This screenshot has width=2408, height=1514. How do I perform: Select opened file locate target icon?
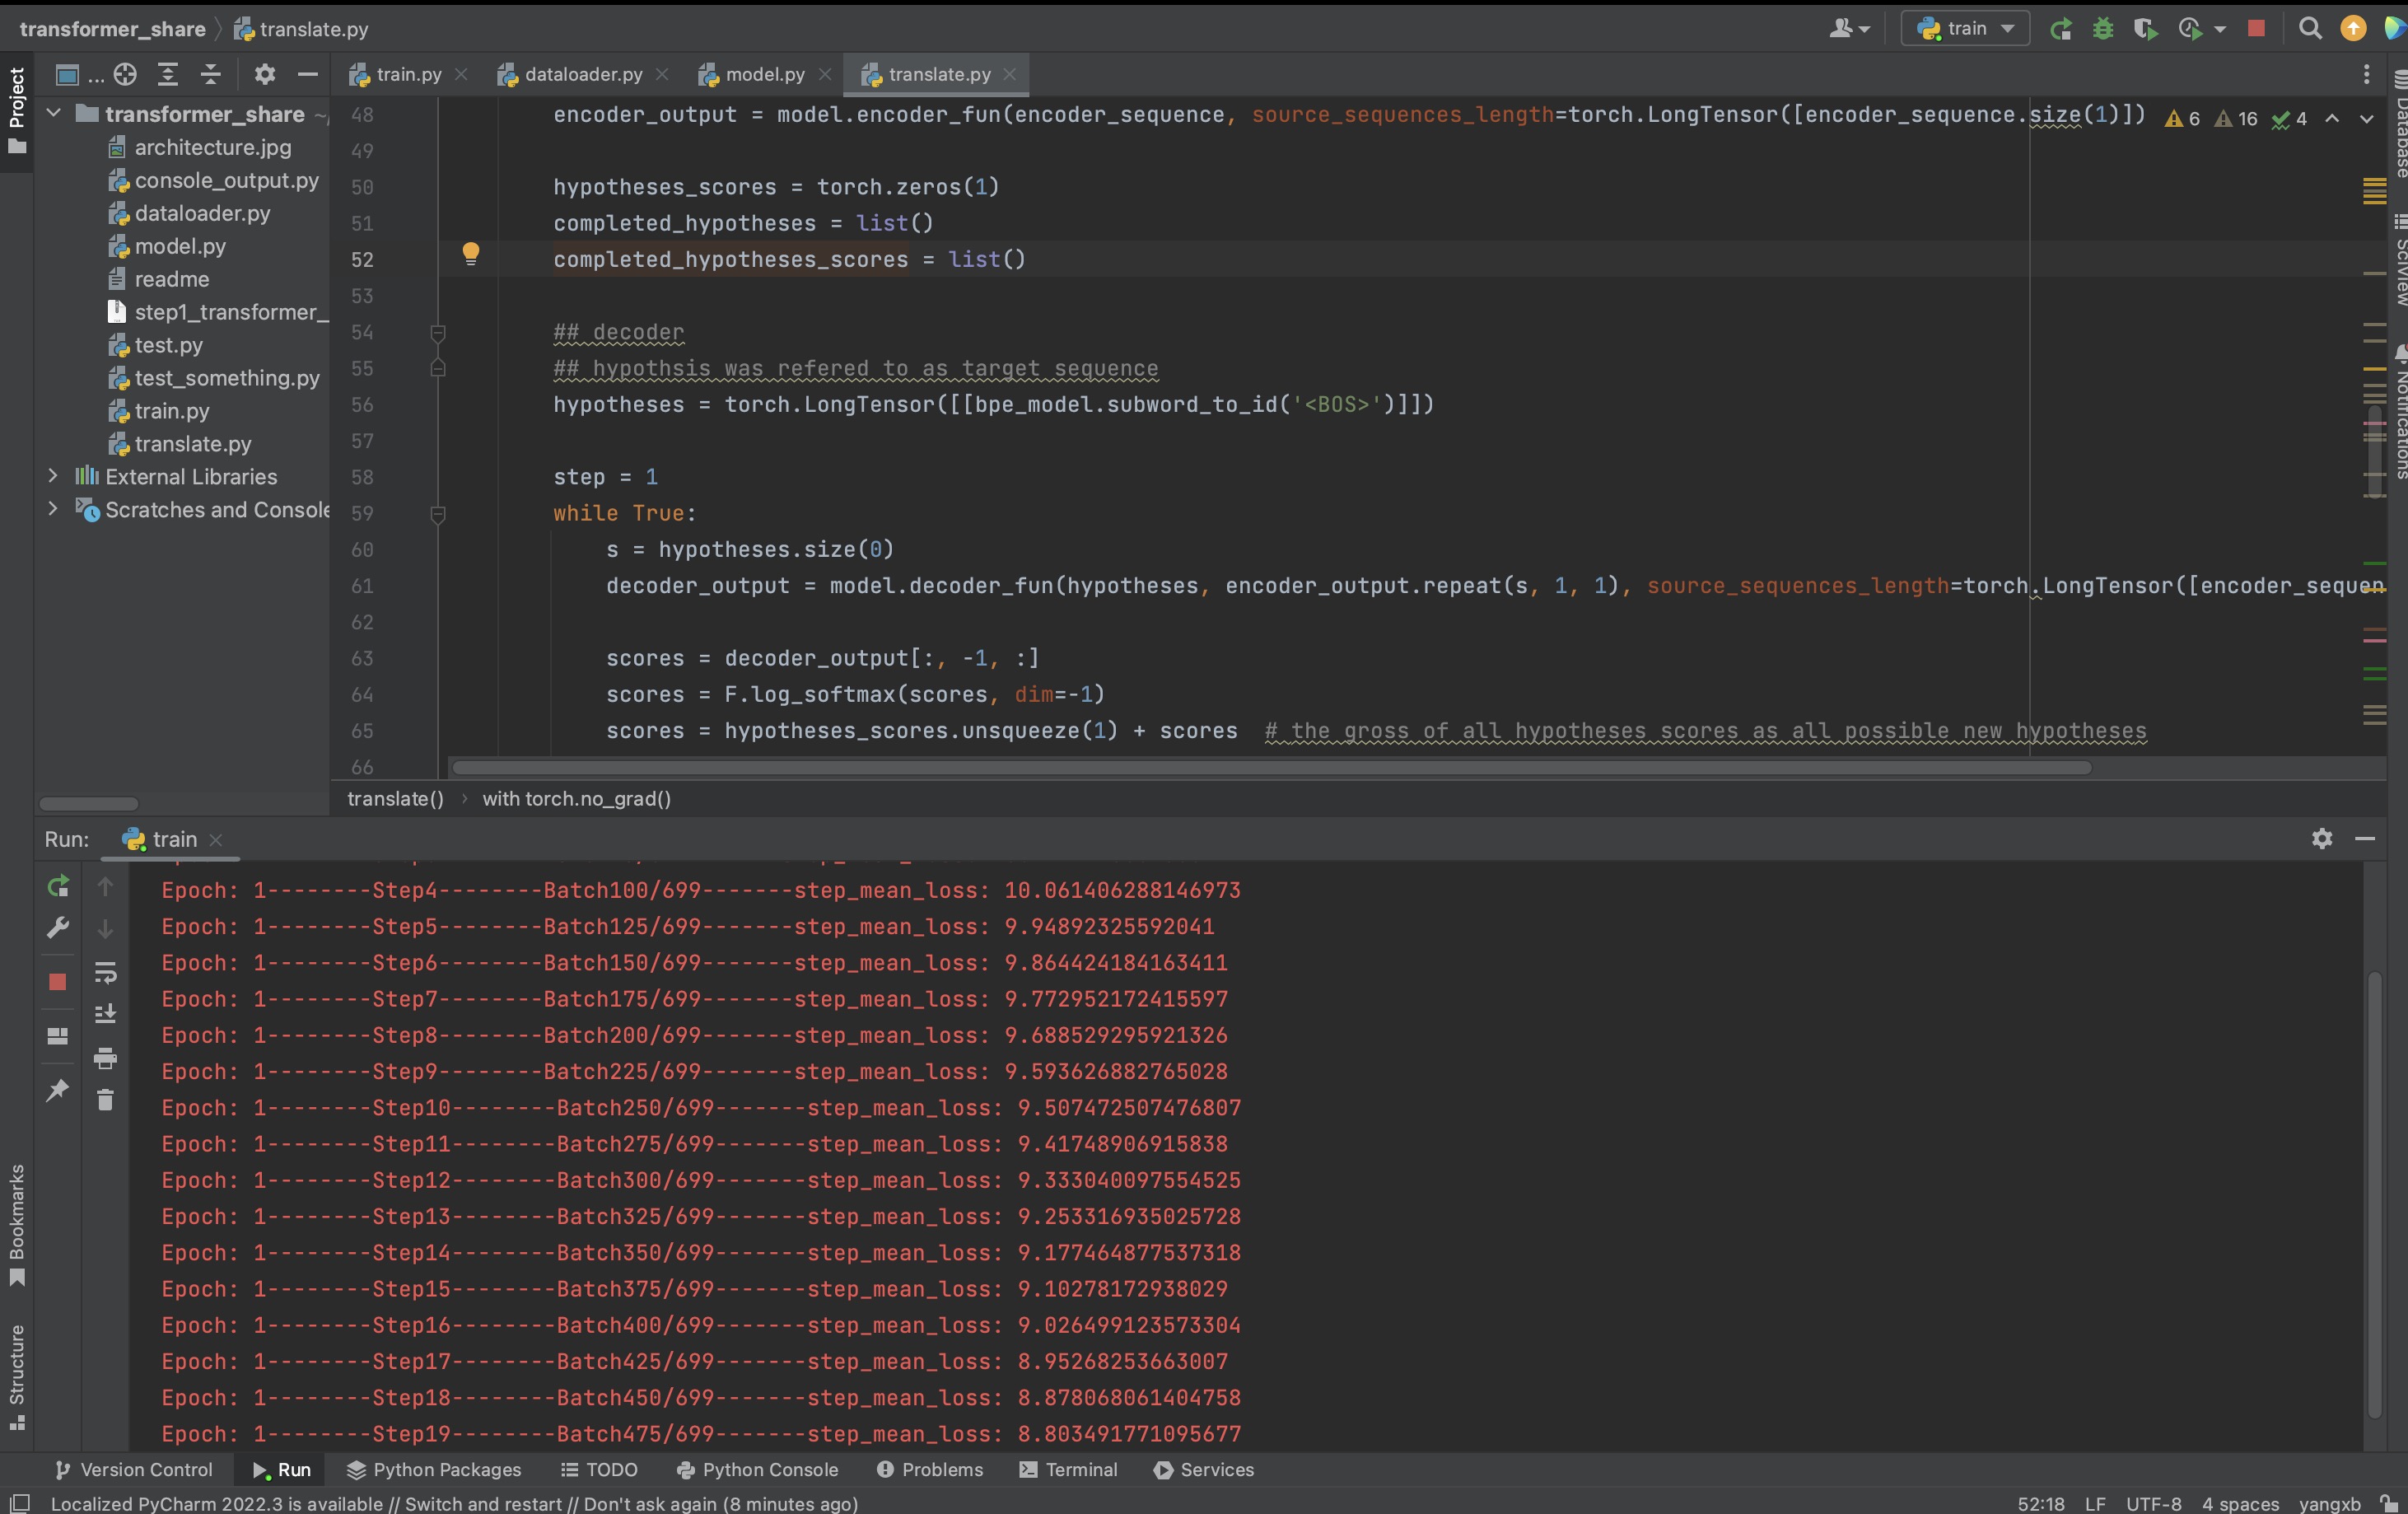[125, 74]
